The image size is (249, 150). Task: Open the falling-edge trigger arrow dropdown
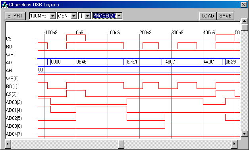pos(88,16)
